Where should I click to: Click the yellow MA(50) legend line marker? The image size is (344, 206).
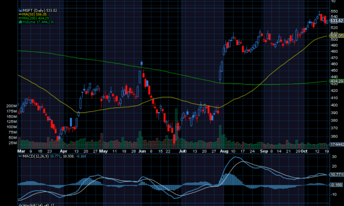point(20,14)
